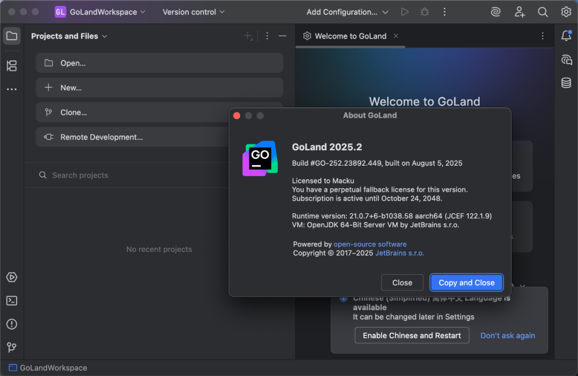Click the Clone... repository button
Viewport: 578px width, 376px height.
point(133,112)
